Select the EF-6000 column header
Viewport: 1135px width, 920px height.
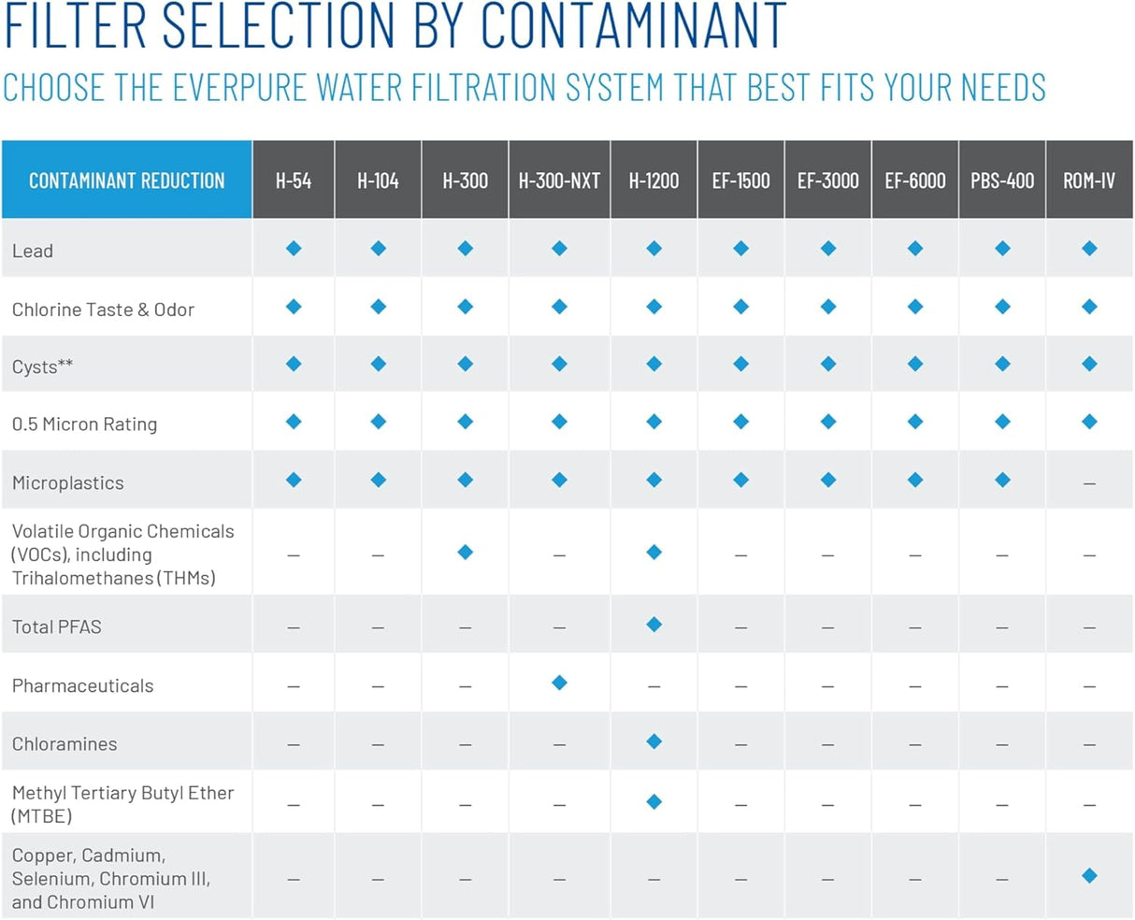click(915, 180)
